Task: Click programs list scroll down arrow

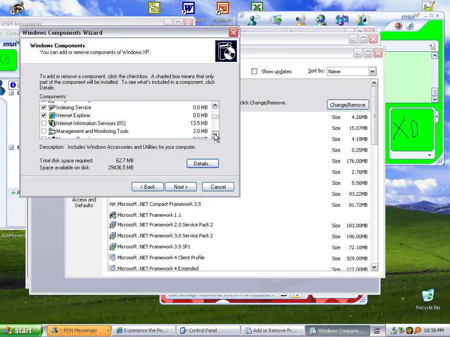Action: point(374,267)
